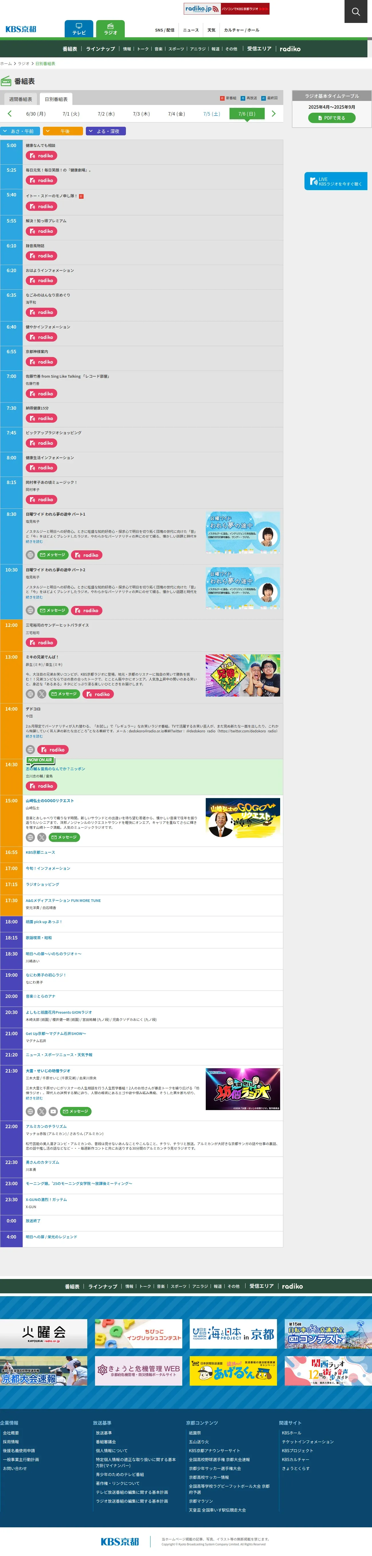
Task: Select 日別番組表 tab
Action: point(56,99)
